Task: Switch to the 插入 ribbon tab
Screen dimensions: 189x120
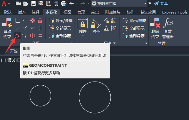Action: coord(22,12)
